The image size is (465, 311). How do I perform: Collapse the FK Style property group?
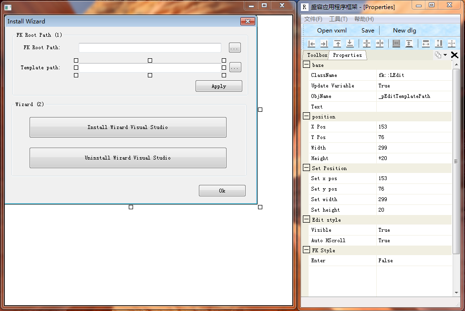click(306, 250)
